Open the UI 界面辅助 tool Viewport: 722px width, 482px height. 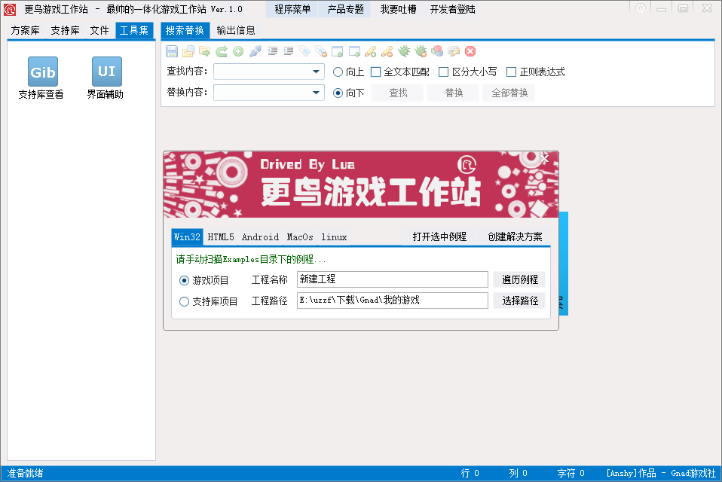click(x=106, y=78)
